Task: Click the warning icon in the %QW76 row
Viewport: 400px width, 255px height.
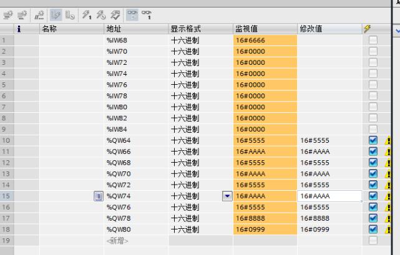Action: pyautogui.click(x=388, y=208)
